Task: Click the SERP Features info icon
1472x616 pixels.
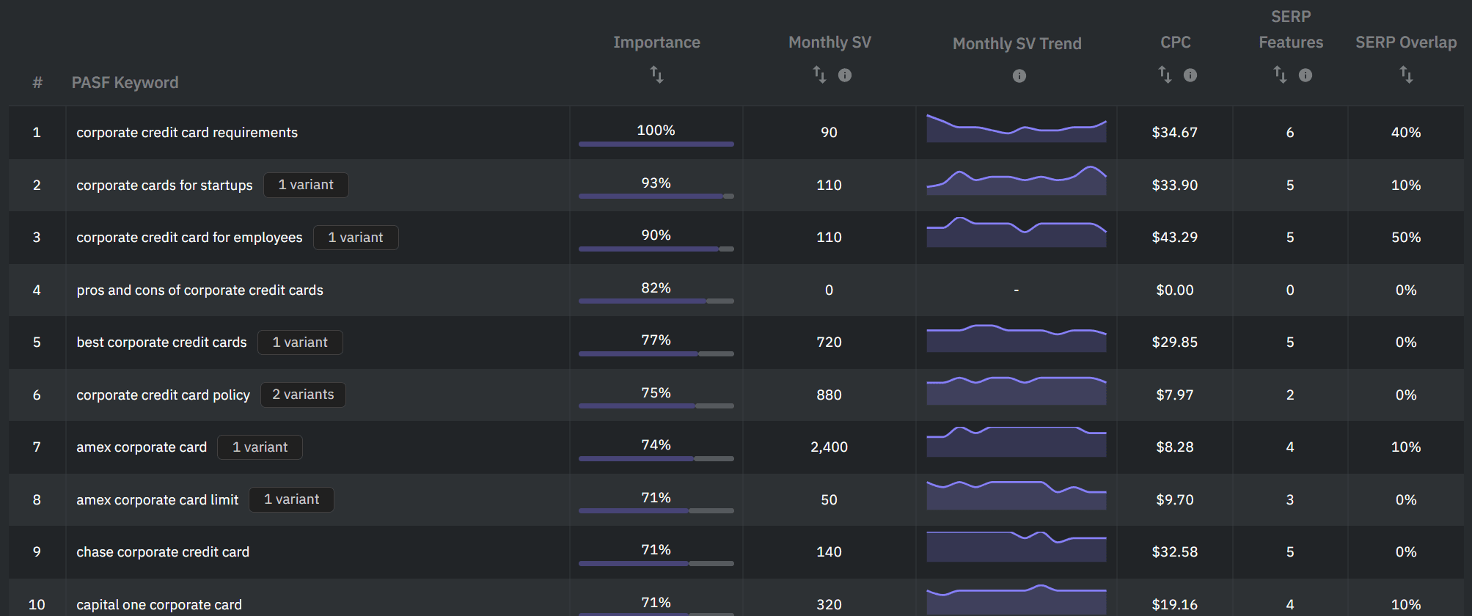Action: [1306, 74]
